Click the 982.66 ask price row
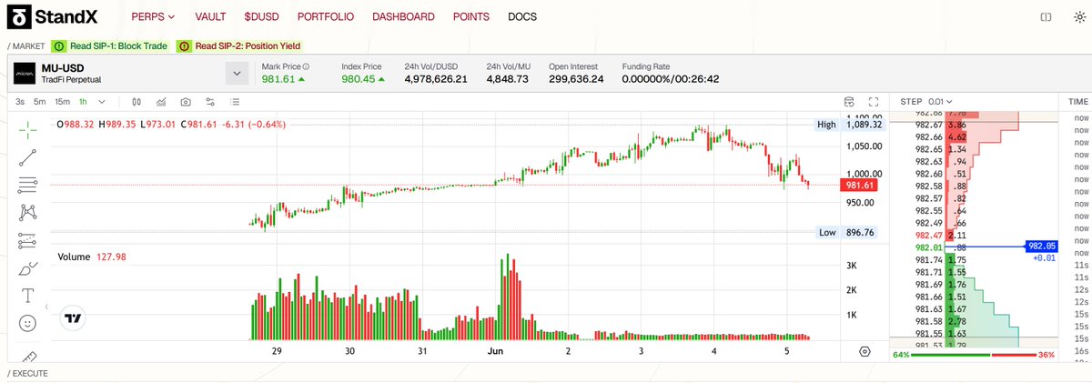The height and width of the screenshot is (383, 1092). point(972,136)
